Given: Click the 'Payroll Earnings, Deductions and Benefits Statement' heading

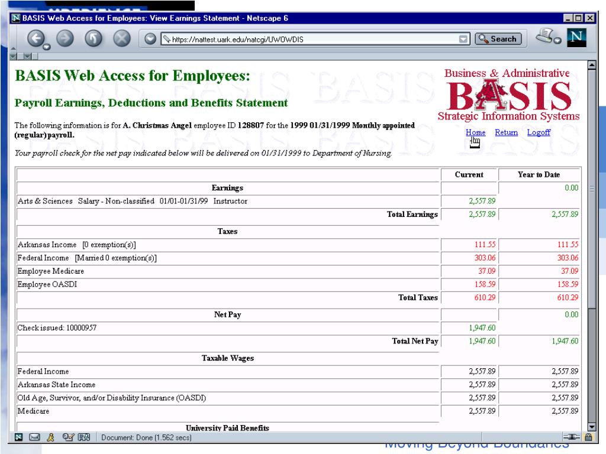Looking at the screenshot, I should (x=151, y=103).
